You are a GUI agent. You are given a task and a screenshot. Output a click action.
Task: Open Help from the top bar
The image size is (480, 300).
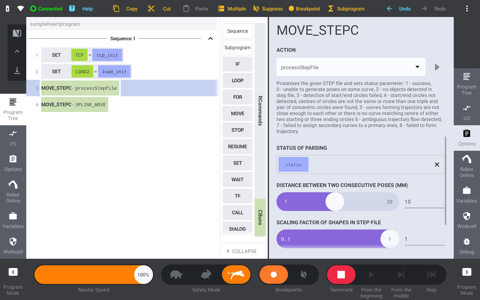[x=87, y=9]
